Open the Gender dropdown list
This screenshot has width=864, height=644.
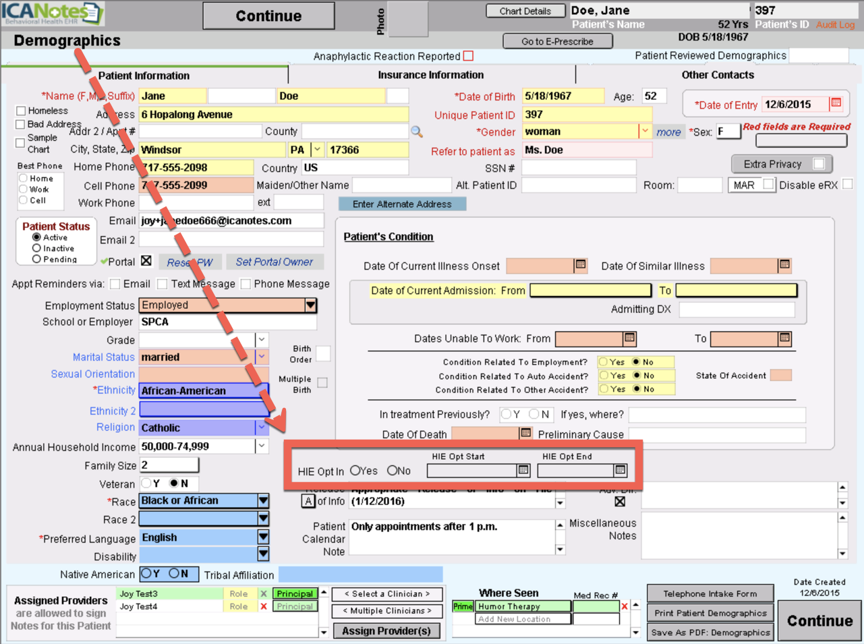[645, 131]
